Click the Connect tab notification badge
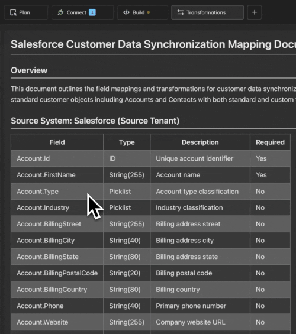The image size is (296, 334). tap(92, 12)
